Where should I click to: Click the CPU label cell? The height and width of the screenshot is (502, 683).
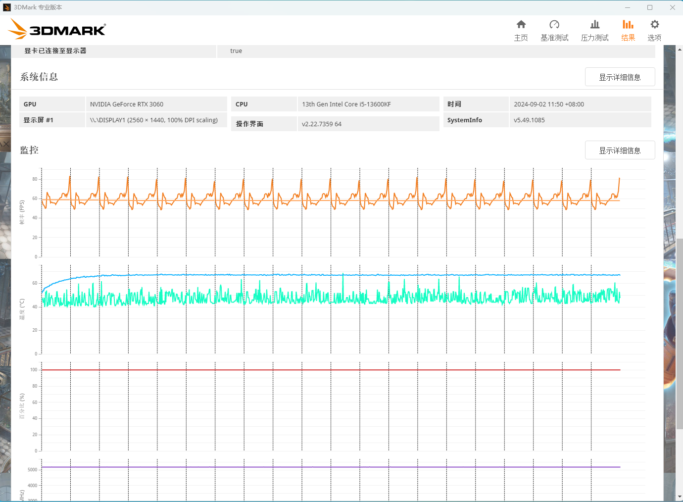click(x=264, y=104)
